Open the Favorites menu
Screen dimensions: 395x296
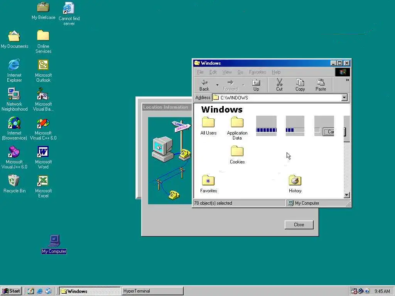point(257,72)
